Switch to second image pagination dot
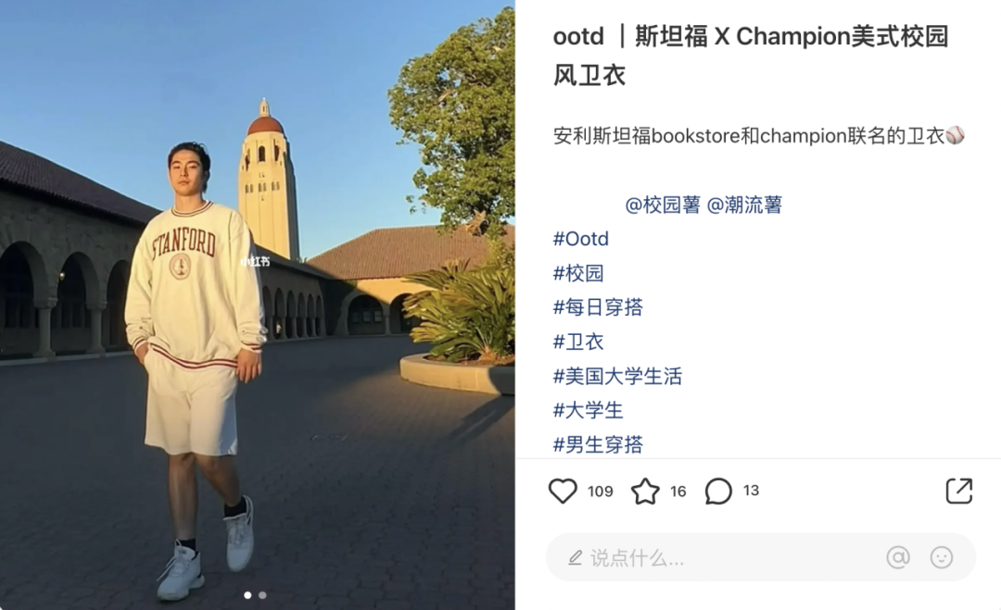The width and height of the screenshot is (1001, 610). 262,595
